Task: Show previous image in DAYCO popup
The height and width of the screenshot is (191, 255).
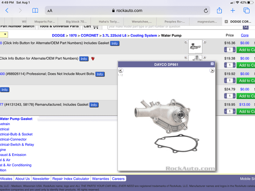Action: coord(121,70)
